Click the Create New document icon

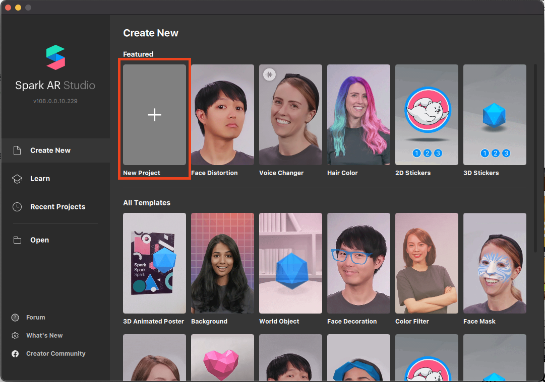pos(17,150)
